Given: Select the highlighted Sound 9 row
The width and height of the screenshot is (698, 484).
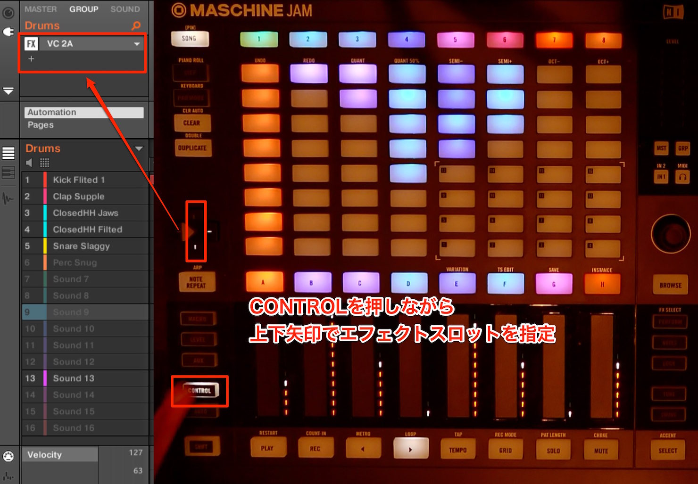Looking at the screenshot, I should pos(85,312).
